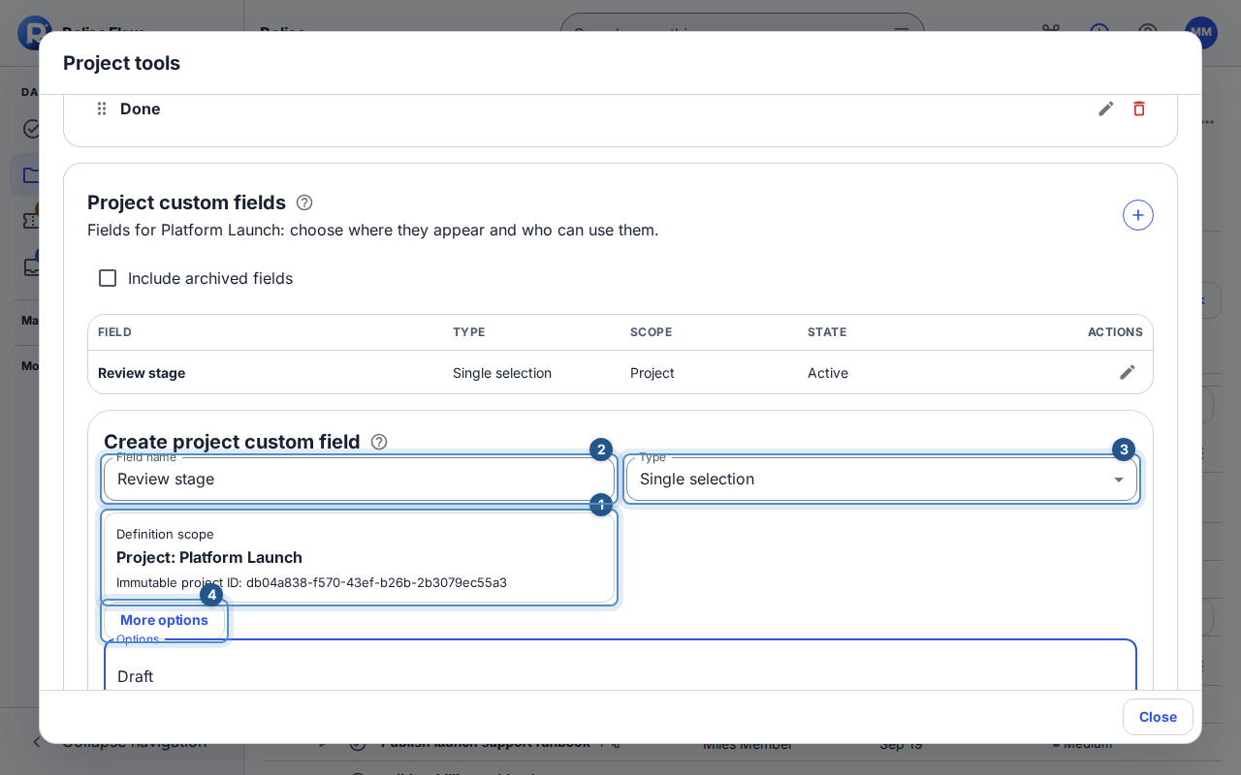Screen dimensions: 1241x775
Task: Click Single selection in the Review stage row
Action: 502,373
